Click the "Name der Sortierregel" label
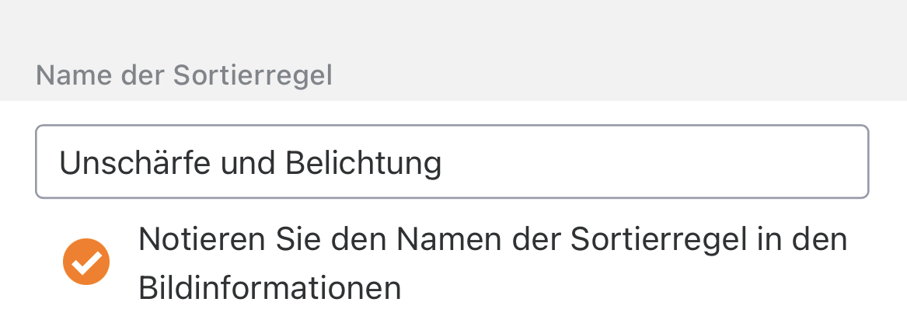 coord(184,76)
